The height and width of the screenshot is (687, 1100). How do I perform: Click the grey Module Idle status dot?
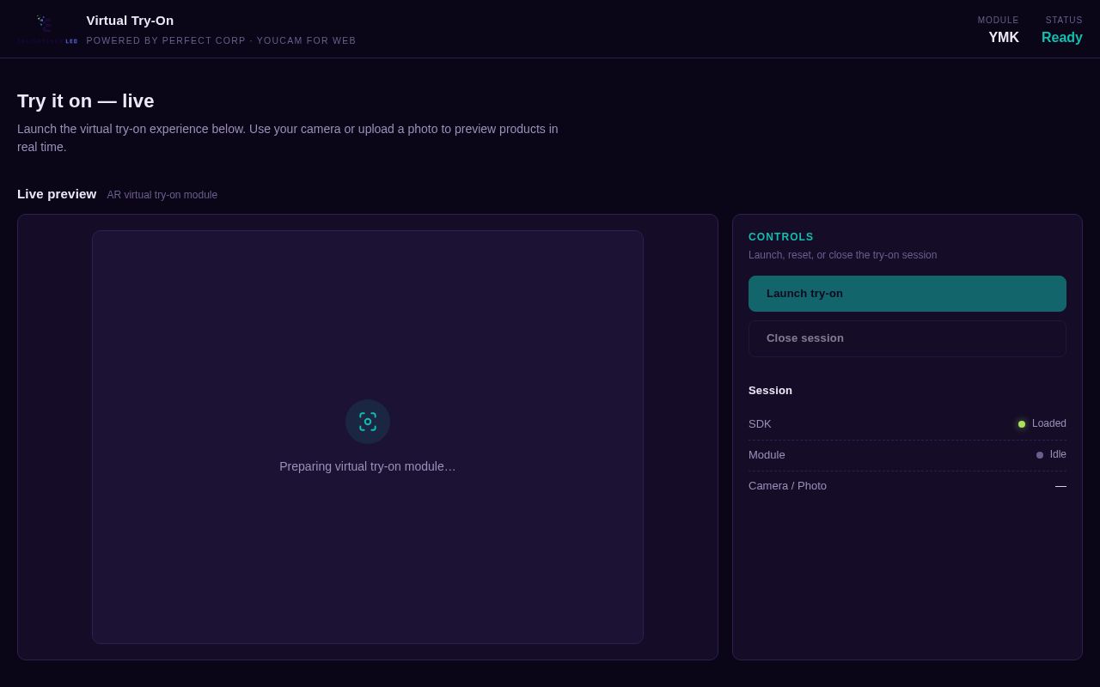(1040, 455)
